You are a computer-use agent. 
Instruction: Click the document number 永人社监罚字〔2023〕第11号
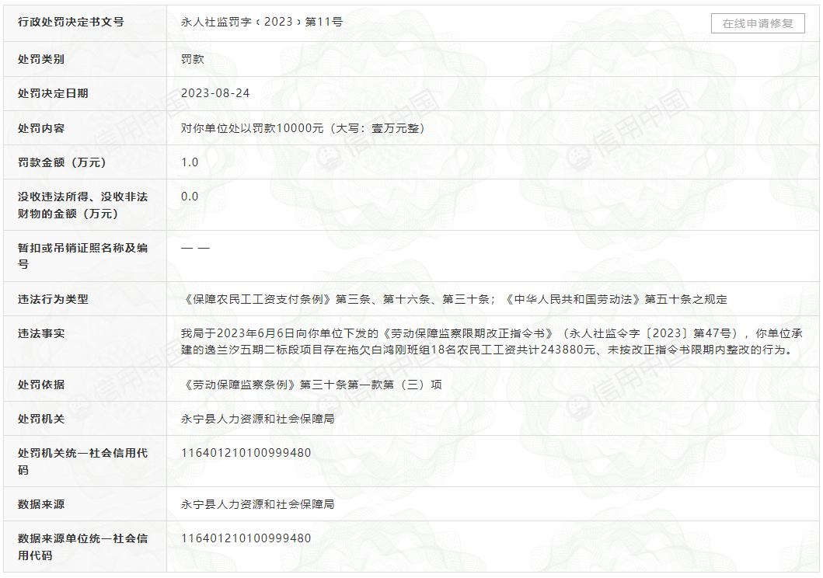click(x=261, y=23)
